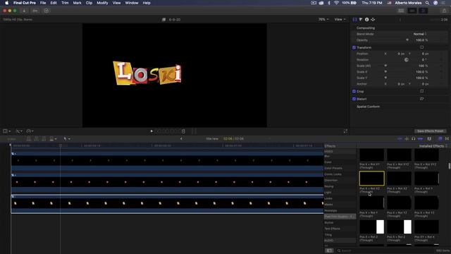The width and height of the screenshot is (451, 254).
Task: Open the File menu
Action: pyautogui.click(x=43, y=3)
